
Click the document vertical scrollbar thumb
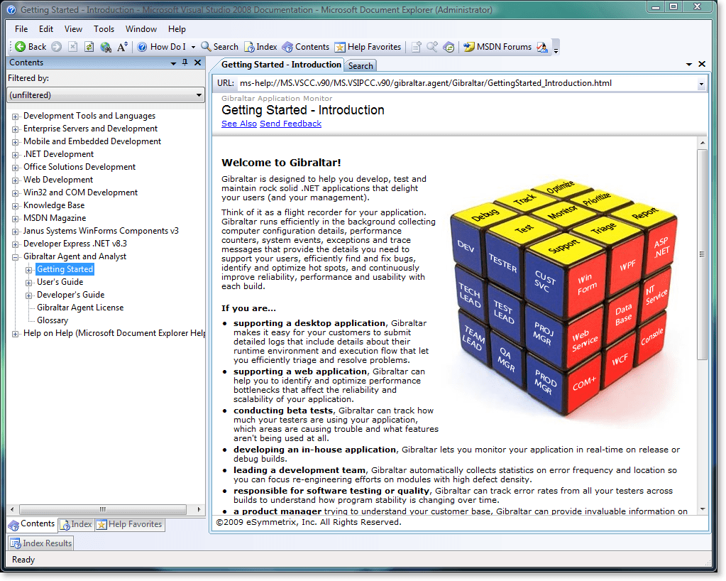pyautogui.click(x=703, y=254)
